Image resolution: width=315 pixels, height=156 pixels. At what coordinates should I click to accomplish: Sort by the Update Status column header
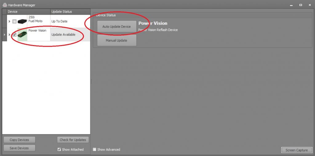click(x=70, y=12)
